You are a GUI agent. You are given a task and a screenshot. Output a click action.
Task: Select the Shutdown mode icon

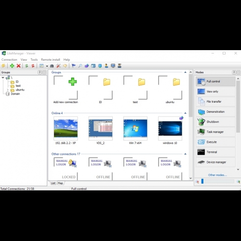201,121
